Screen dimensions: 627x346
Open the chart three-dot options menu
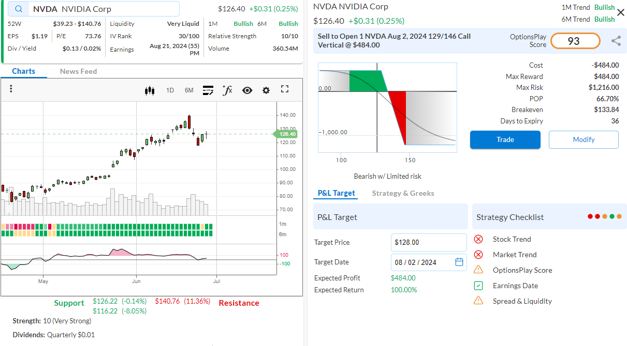[11, 89]
